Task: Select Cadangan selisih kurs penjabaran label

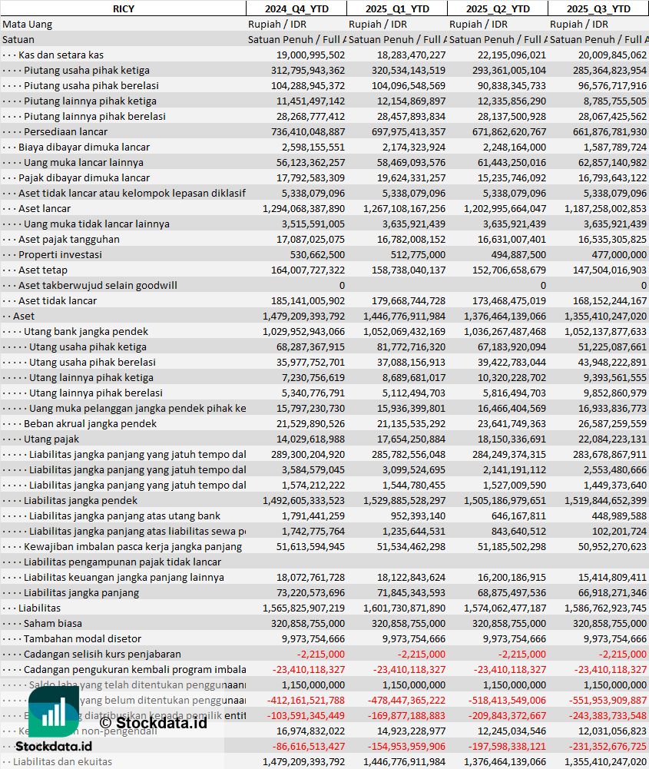Action: 102,655
